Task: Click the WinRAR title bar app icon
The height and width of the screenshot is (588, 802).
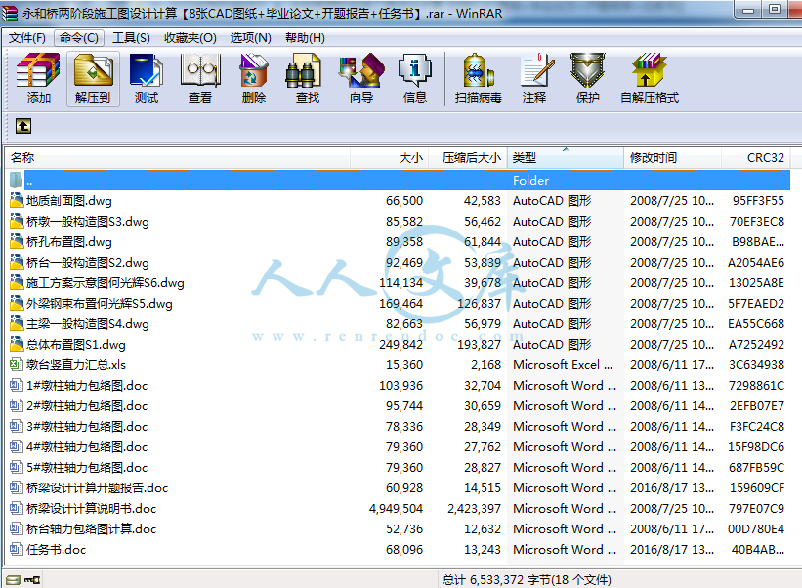Action: (x=10, y=13)
